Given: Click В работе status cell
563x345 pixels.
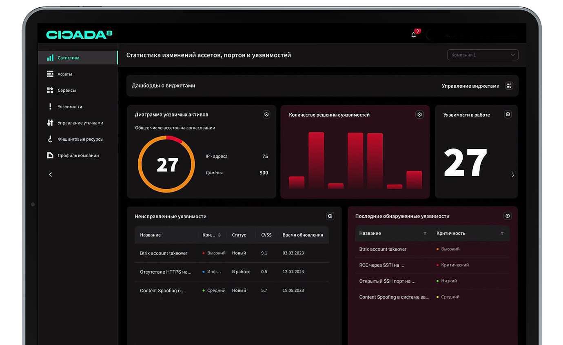Looking at the screenshot, I should click(x=241, y=272).
